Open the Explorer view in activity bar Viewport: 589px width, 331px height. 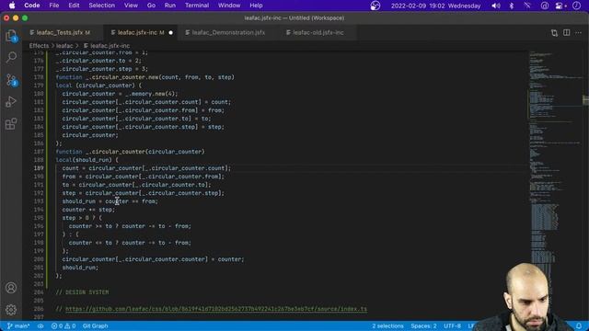[11, 36]
